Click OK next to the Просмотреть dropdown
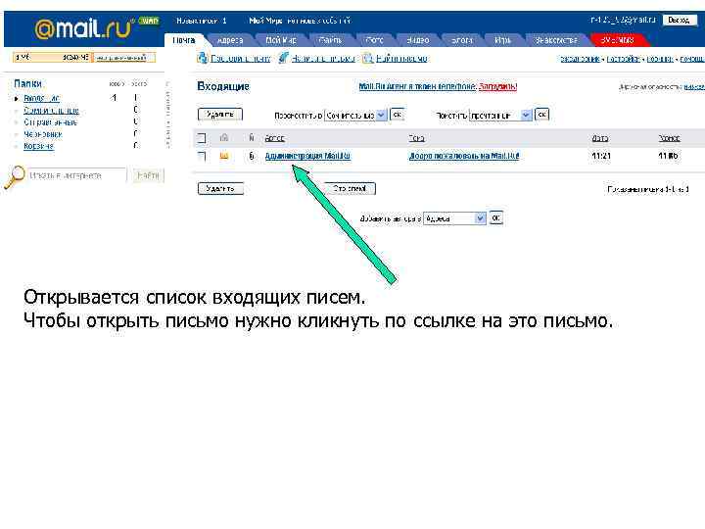705x529 pixels. (397, 115)
